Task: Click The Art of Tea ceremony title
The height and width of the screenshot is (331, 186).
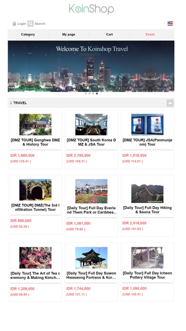Action: (35, 275)
